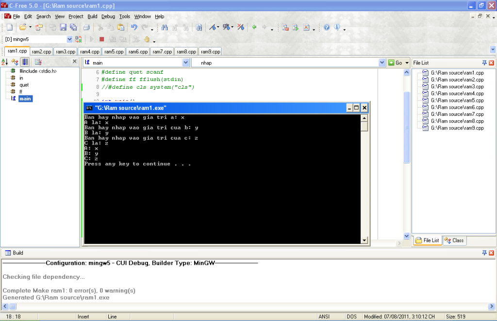Viewport: 497px width, 321px height.
Task: Open the Tools menu
Action: pos(125,16)
